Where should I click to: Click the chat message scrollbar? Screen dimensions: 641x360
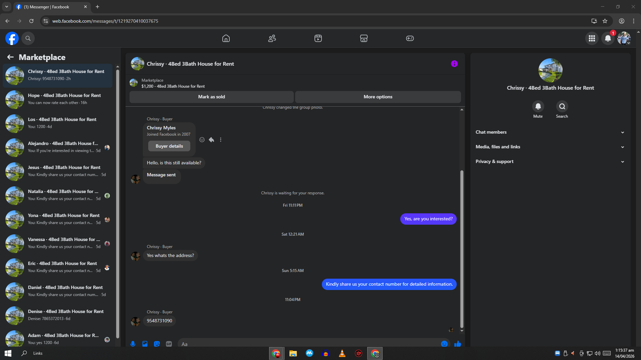[462, 250]
